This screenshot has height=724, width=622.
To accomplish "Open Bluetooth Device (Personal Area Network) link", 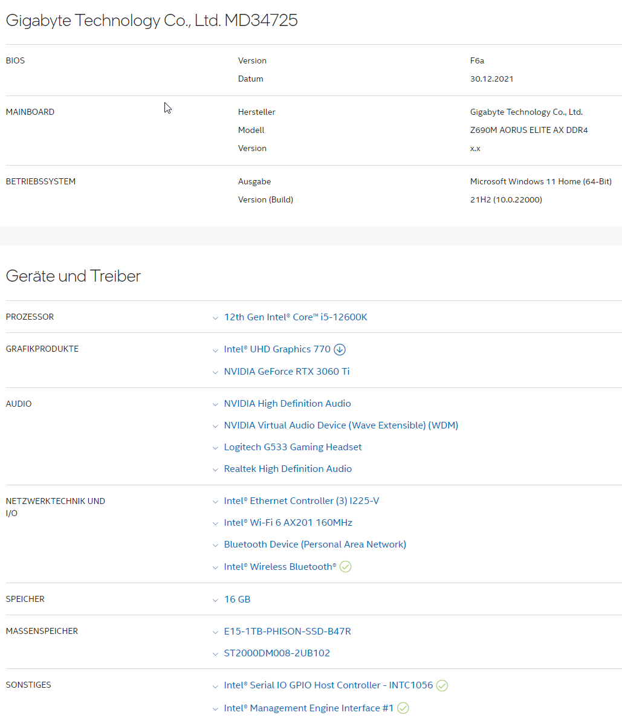I will click(x=315, y=545).
